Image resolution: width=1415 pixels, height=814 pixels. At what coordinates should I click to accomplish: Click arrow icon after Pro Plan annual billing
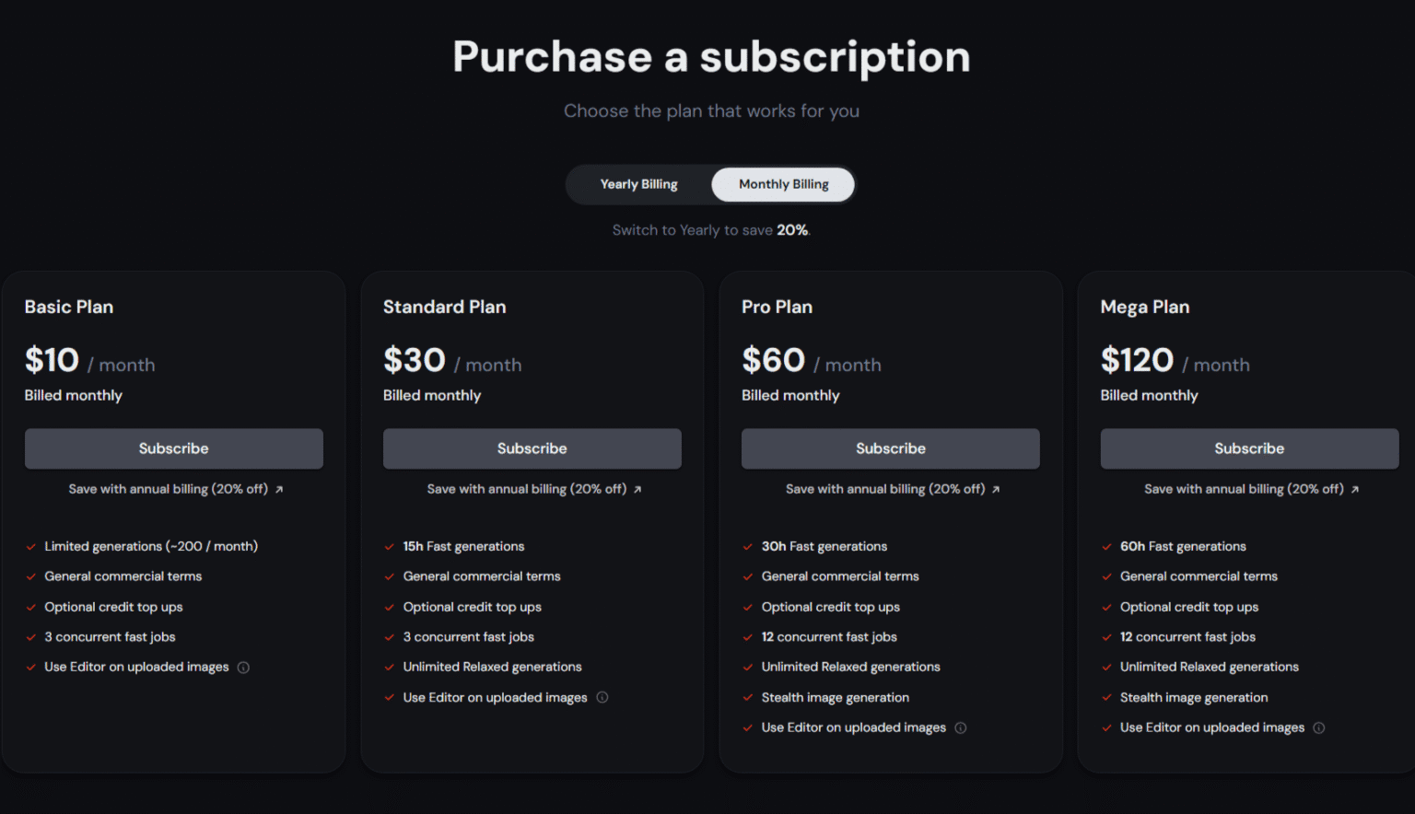(x=996, y=490)
